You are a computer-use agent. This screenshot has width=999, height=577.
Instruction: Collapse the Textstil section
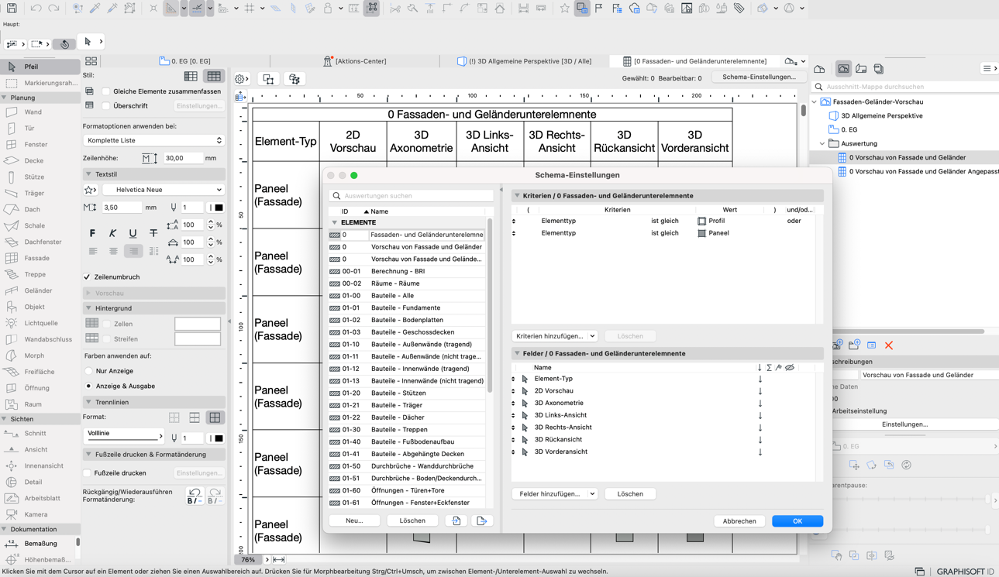click(88, 174)
